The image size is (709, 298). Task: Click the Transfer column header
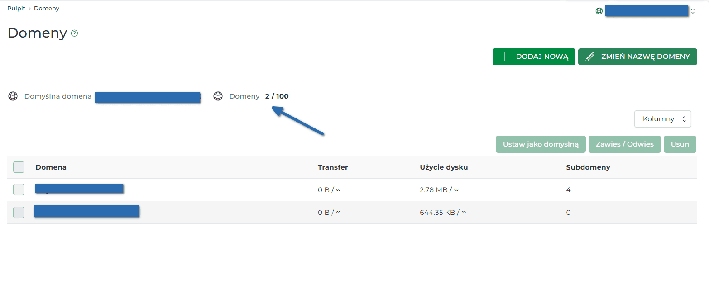[333, 167]
